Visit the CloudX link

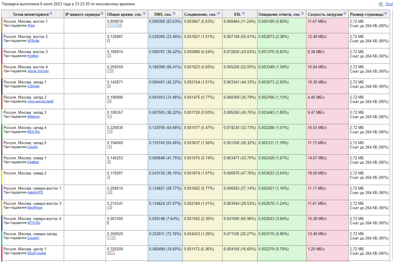pos(33,147)
